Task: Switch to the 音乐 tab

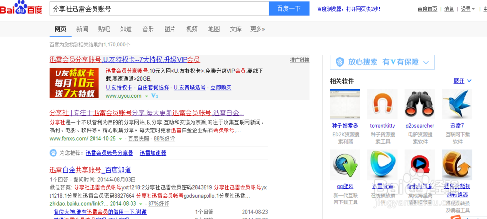Action: click(x=148, y=29)
